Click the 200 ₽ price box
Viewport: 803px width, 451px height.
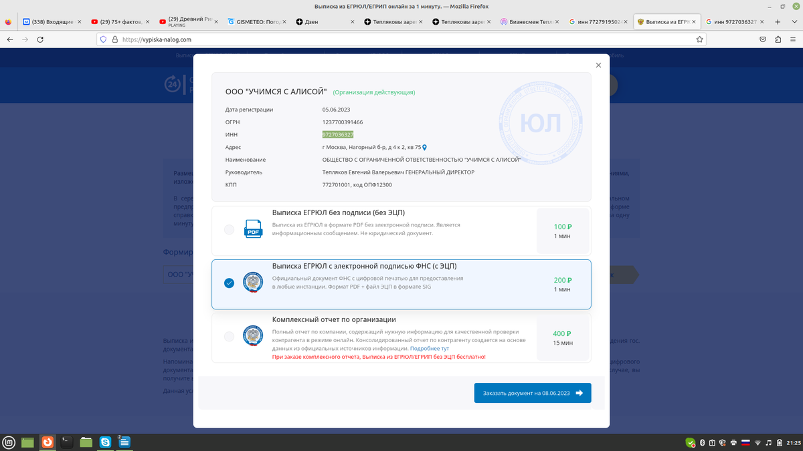(x=563, y=285)
